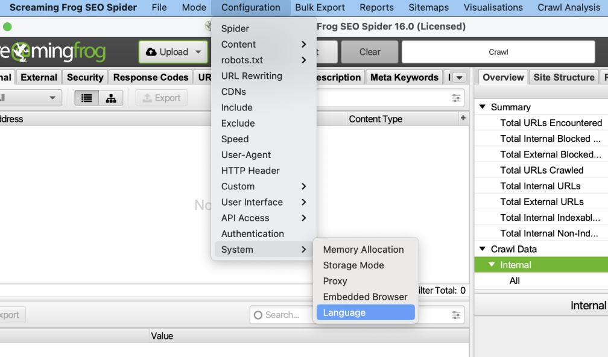Open the File menu

tap(159, 8)
